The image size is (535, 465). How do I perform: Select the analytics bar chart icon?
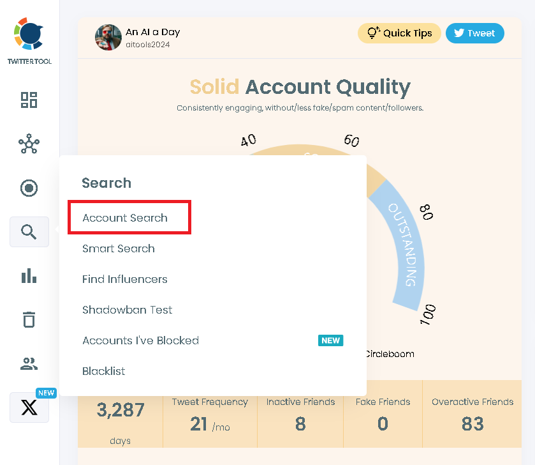point(29,275)
